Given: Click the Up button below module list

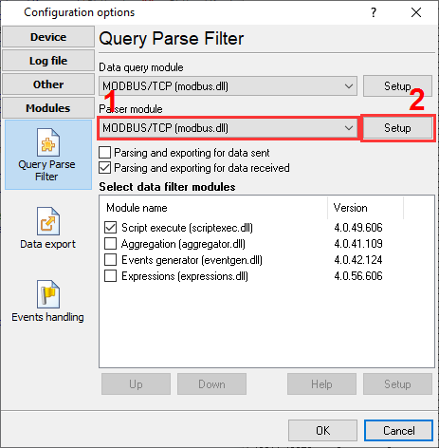Looking at the screenshot, I should click(136, 384).
